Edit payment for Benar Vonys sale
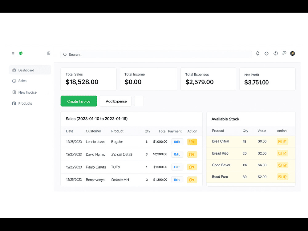 tap(177, 180)
